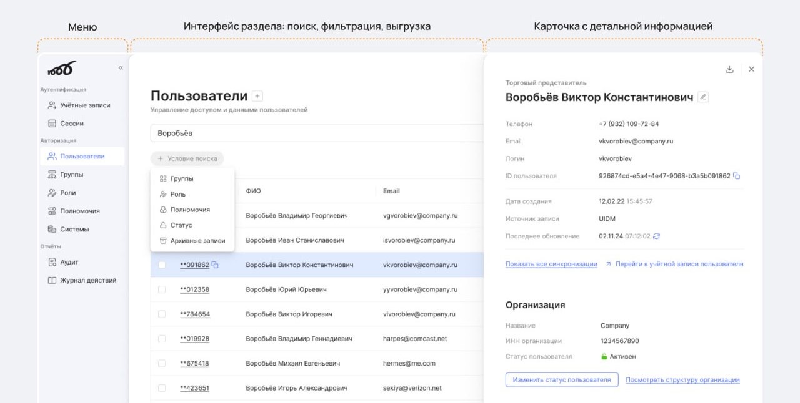Click the refresh icon next to Последнее обновление
The image size is (800, 403).
pyautogui.click(x=657, y=236)
